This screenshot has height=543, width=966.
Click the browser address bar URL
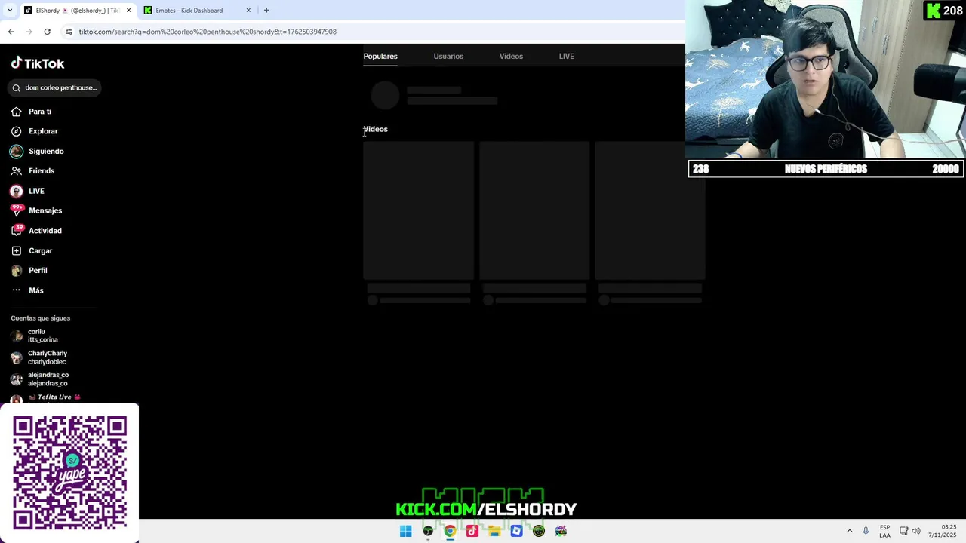(208, 32)
